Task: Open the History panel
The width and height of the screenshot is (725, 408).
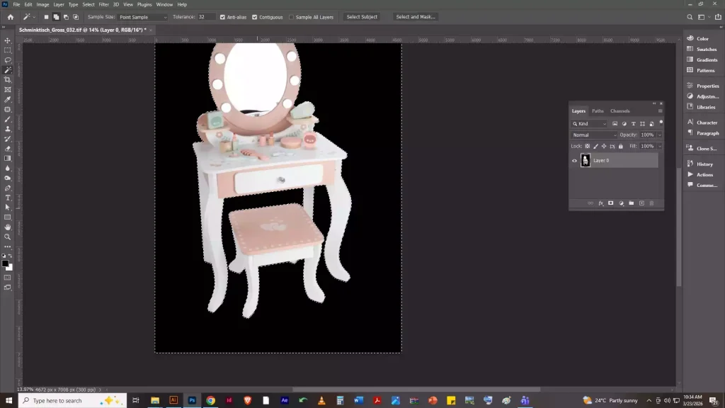Action: click(x=704, y=164)
